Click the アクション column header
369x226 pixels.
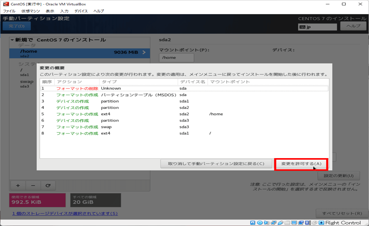point(77,82)
